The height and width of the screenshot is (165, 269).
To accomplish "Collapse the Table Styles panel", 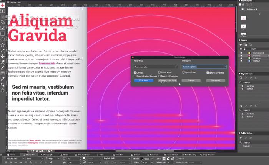I will tap(240, 133).
